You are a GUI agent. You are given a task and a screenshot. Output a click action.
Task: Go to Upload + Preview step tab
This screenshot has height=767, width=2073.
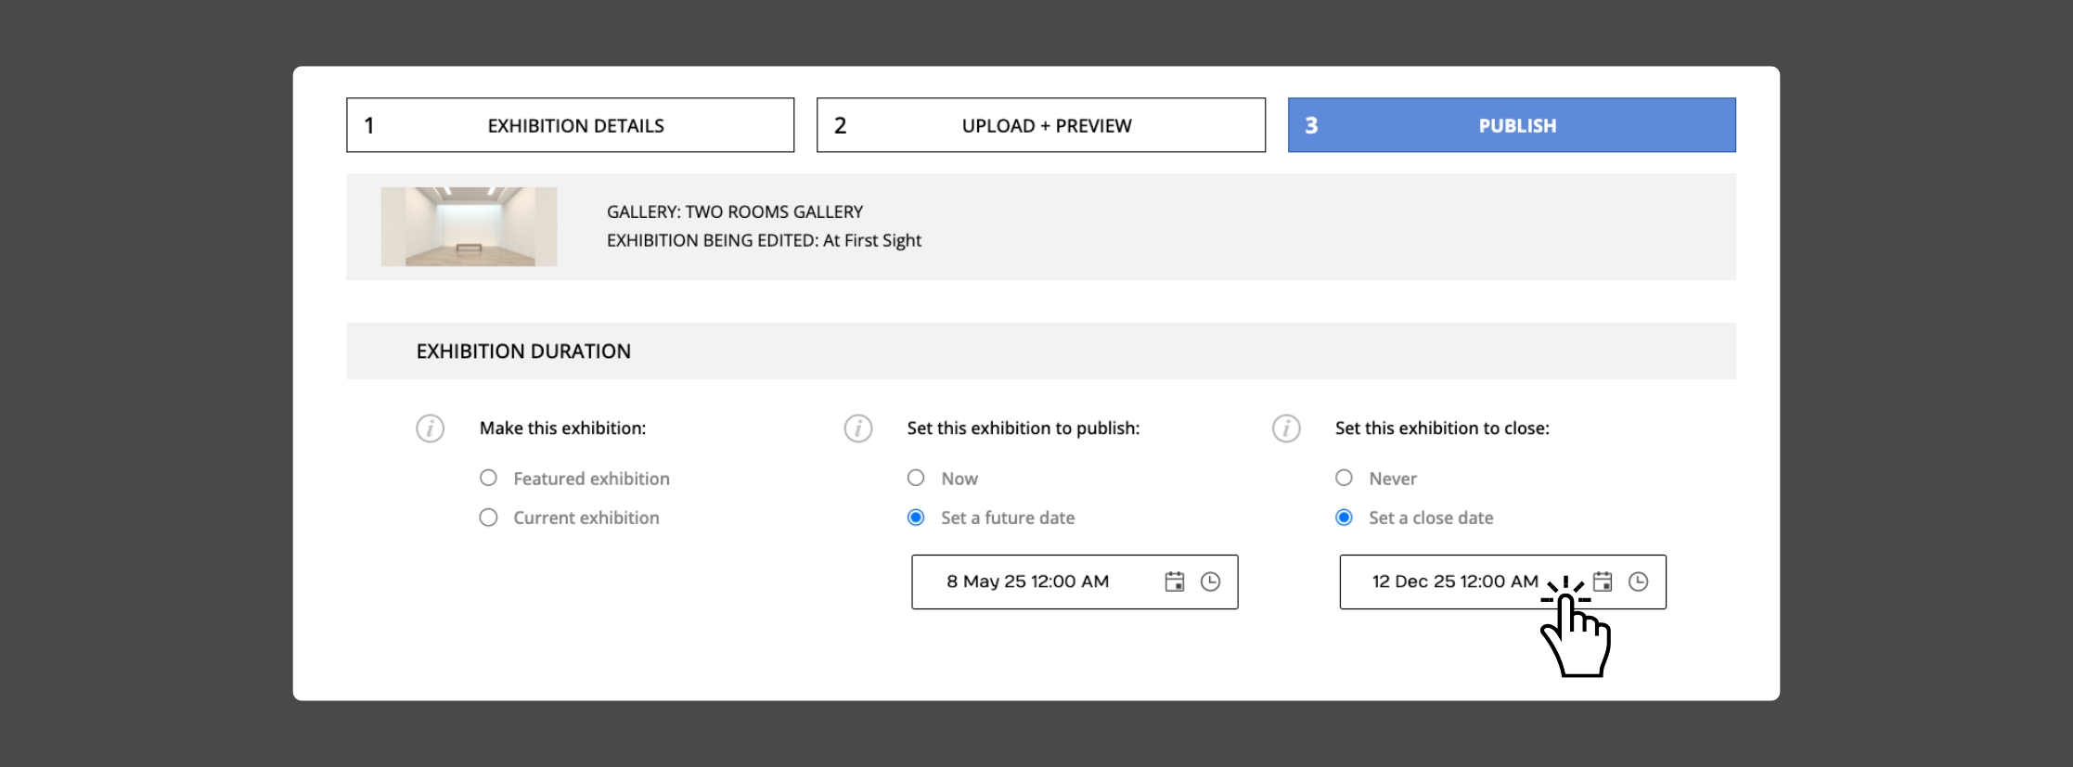click(1040, 125)
